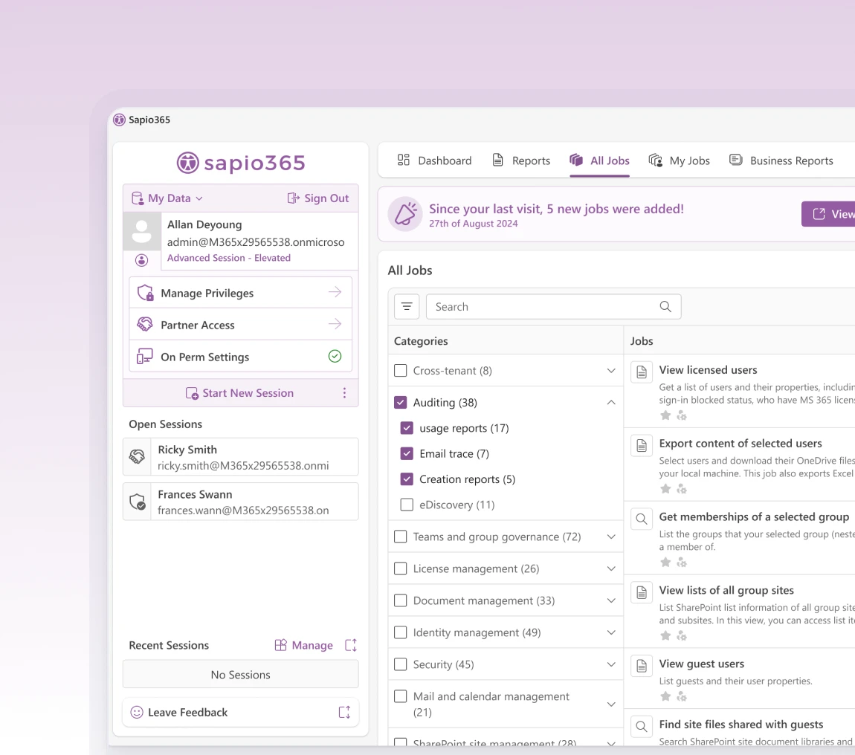Expand Security category chevron
Viewport: 855px width, 755px height.
coord(611,664)
